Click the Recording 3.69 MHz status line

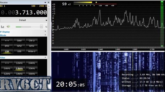(x=143, y=75)
